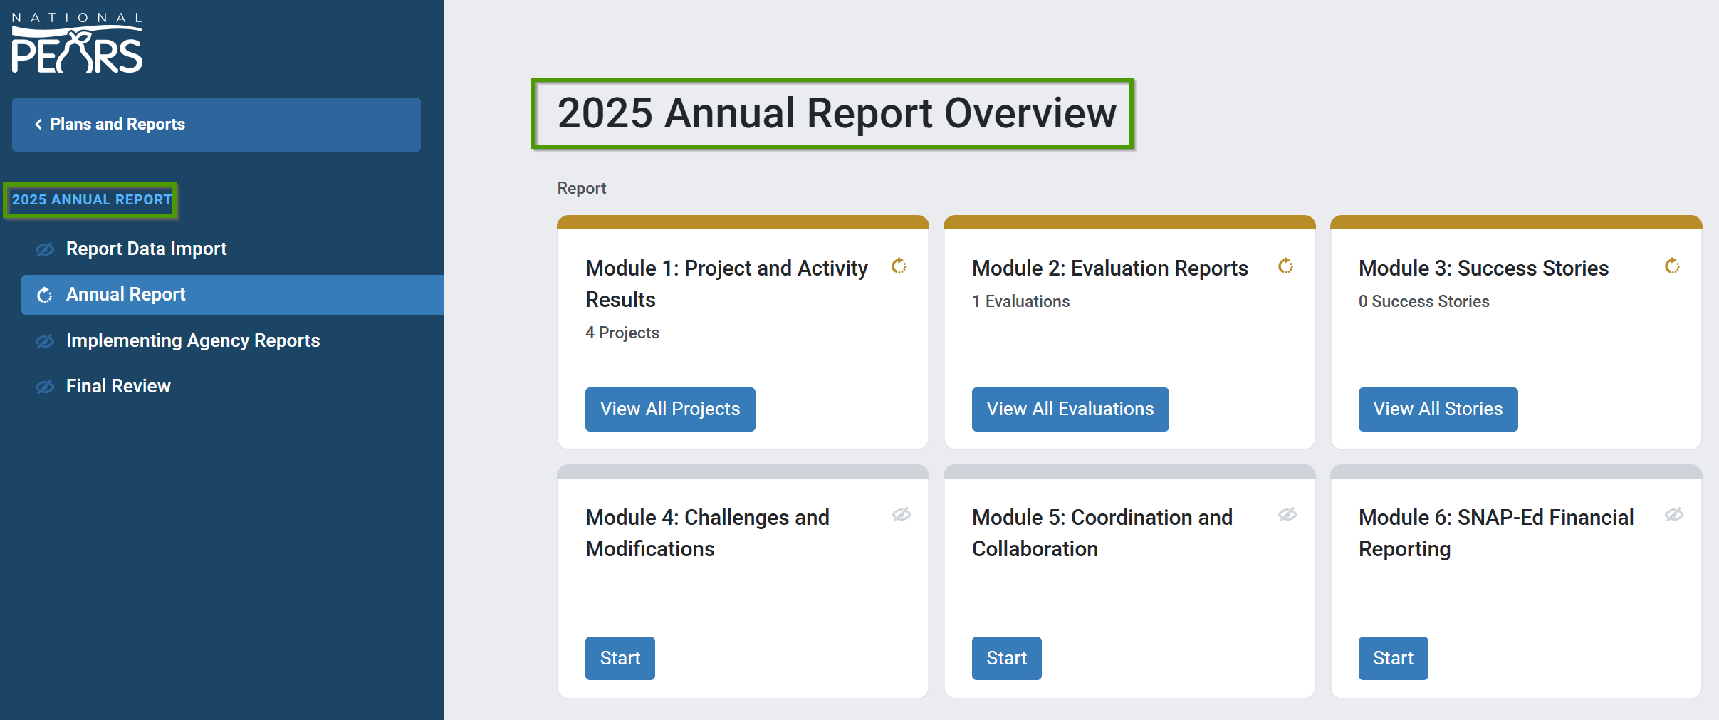Open Implementing Agency Reports in sidebar
The image size is (1719, 720).
[x=192, y=340]
